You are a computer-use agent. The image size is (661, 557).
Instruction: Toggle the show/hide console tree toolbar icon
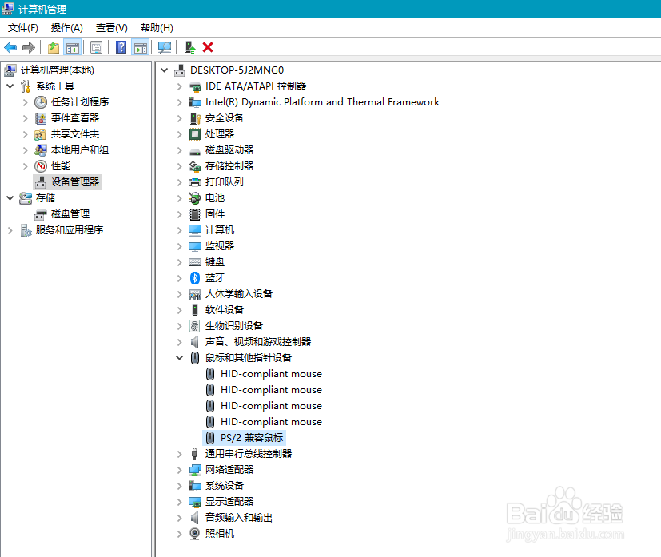[x=72, y=47]
